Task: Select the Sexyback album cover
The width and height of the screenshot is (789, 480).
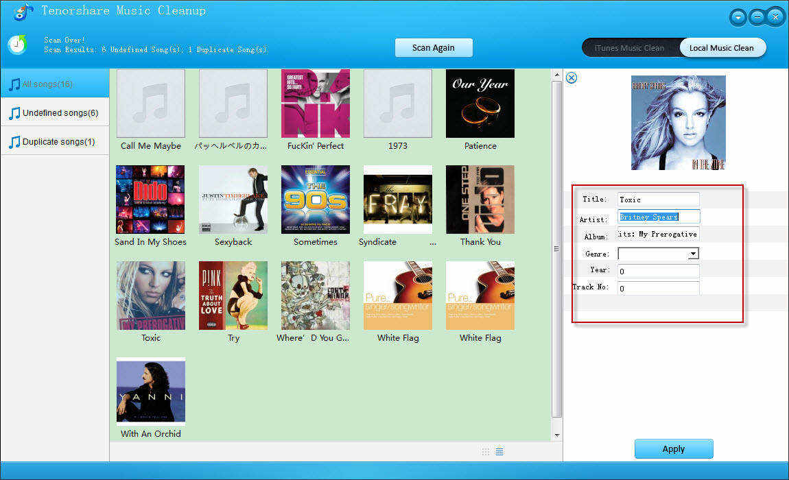Action: [x=233, y=200]
